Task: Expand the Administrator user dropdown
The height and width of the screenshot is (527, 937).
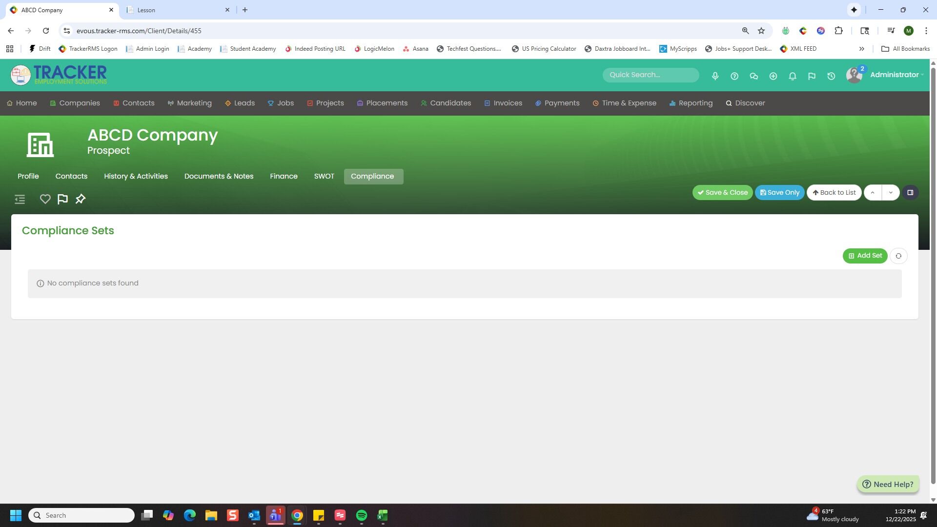Action: [896, 75]
